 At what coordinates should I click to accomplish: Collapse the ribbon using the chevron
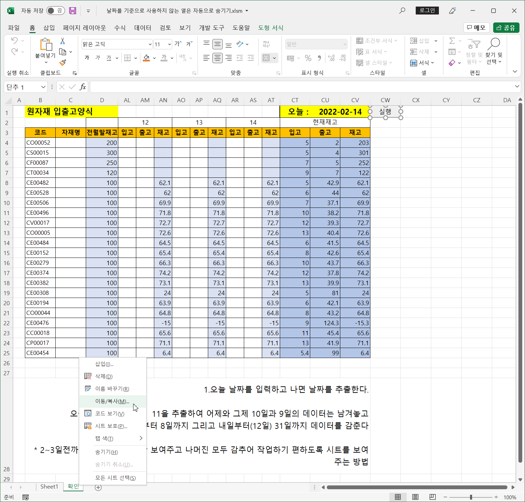515,71
